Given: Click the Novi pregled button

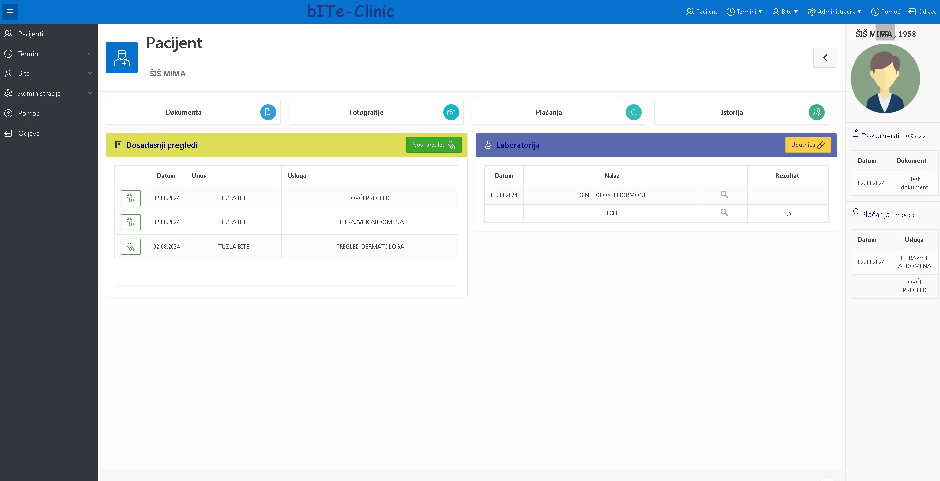Looking at the screenshot, I should 434,145.
